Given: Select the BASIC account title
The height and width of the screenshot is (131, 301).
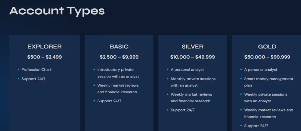Looking at the screenshot, I should pos(119,46).
